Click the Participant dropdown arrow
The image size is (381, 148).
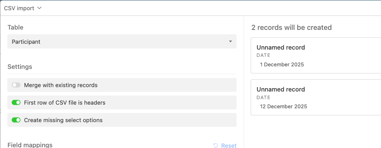point(230,42)
